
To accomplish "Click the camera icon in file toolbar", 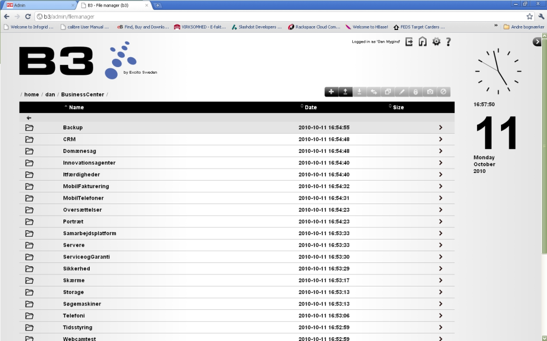I will tap(430, 92).
